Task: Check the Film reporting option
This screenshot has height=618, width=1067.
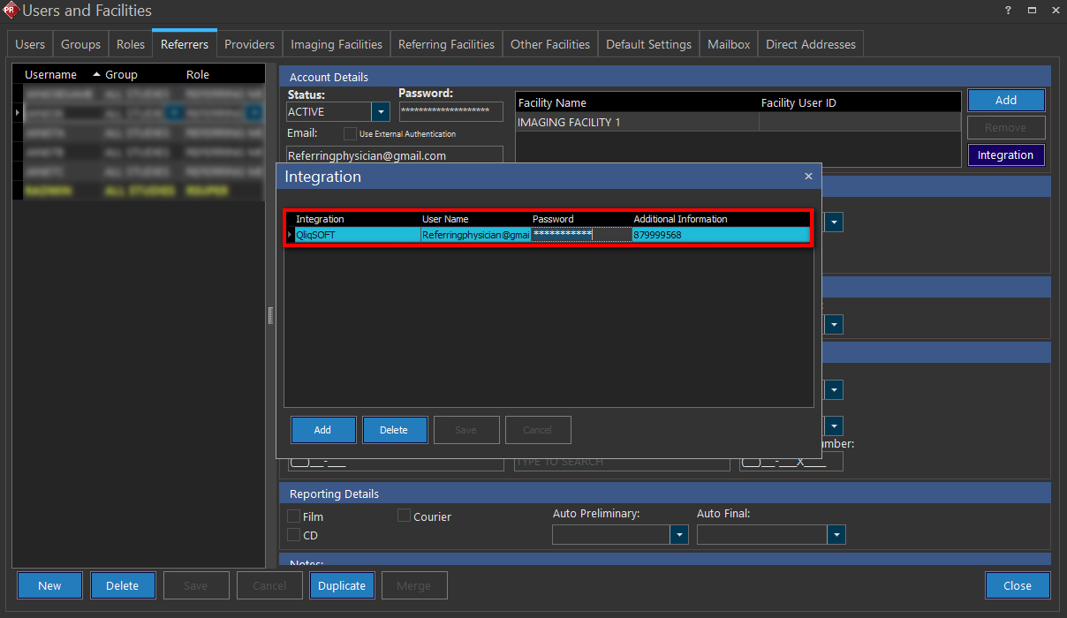Action: pos(294,516)
